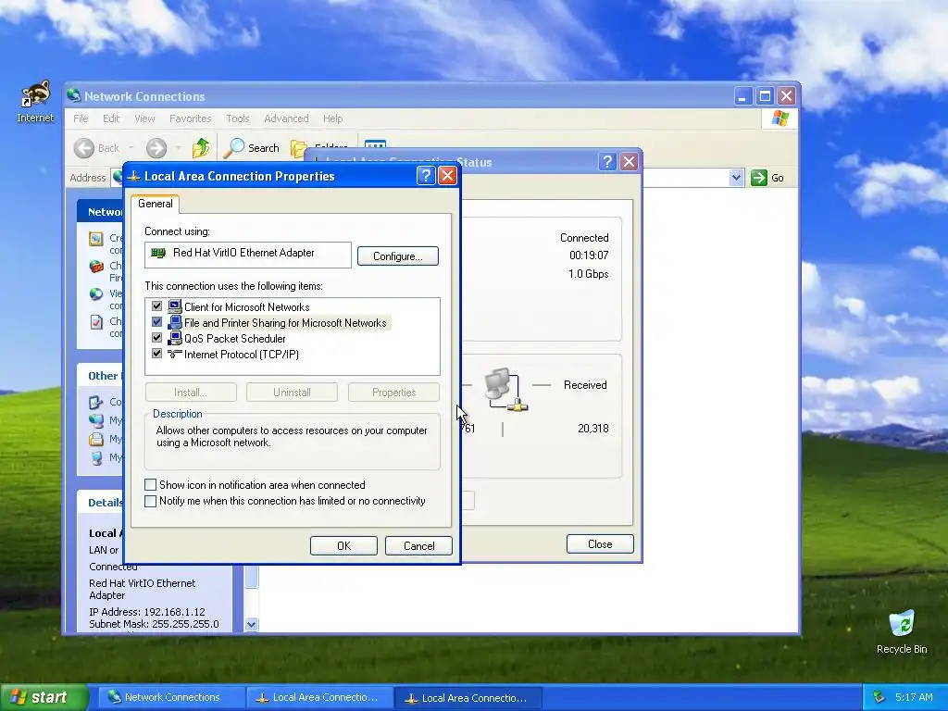Click the Search magnifier toolbar button

[x=234, y=147]
